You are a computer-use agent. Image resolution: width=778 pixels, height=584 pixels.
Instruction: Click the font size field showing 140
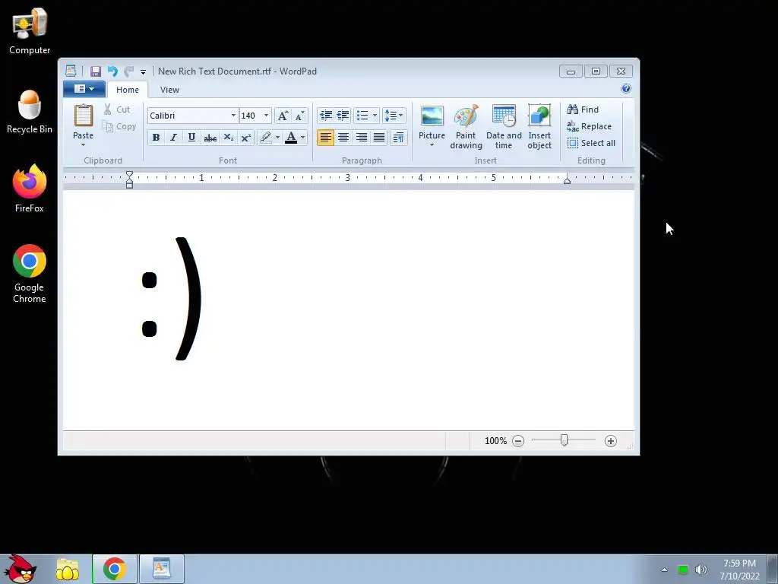tap(251, 116)
